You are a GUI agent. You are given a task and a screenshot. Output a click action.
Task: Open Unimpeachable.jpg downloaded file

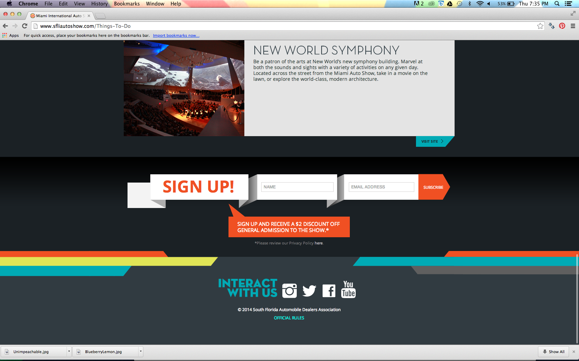point(34,351)
